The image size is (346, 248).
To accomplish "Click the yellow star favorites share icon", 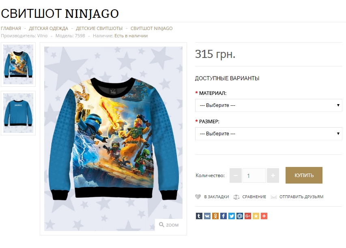I will coord(256,216).
